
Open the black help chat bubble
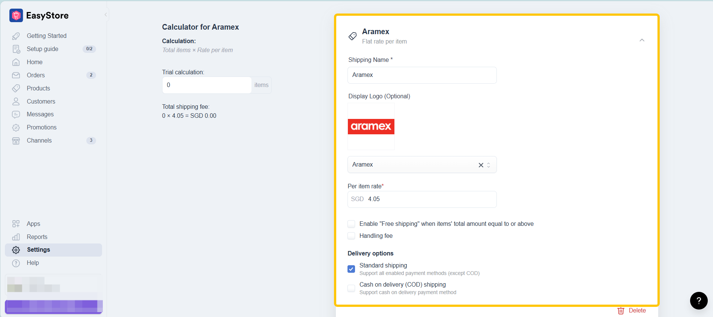pyautogui.click(x=699, y=300)
